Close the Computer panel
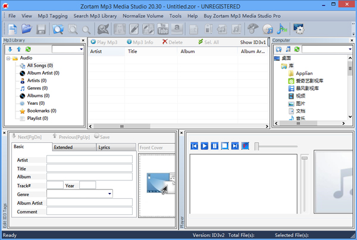The image size is (357, 240). coord(352,40)
